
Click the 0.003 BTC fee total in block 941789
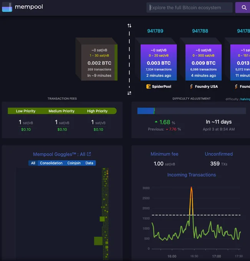coord(158,63)
